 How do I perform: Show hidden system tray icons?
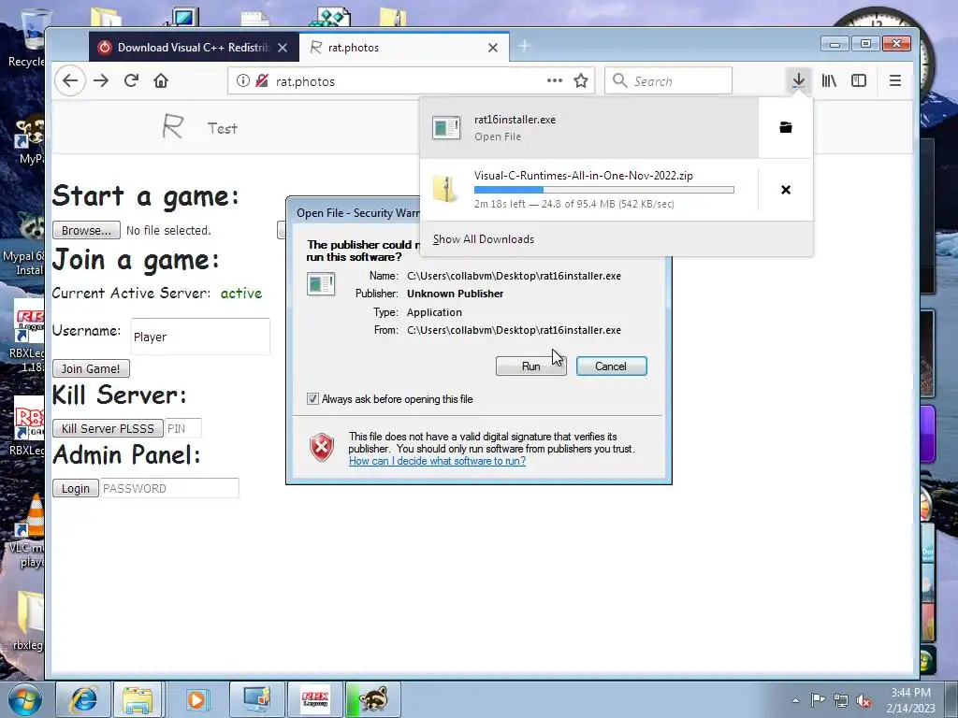(795, 700)
